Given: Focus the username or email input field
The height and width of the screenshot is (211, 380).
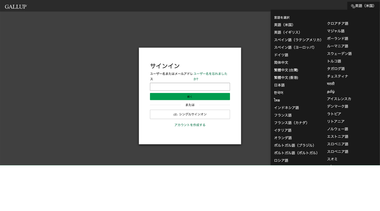Looking at the screenshot, I should tap(190, 87).
